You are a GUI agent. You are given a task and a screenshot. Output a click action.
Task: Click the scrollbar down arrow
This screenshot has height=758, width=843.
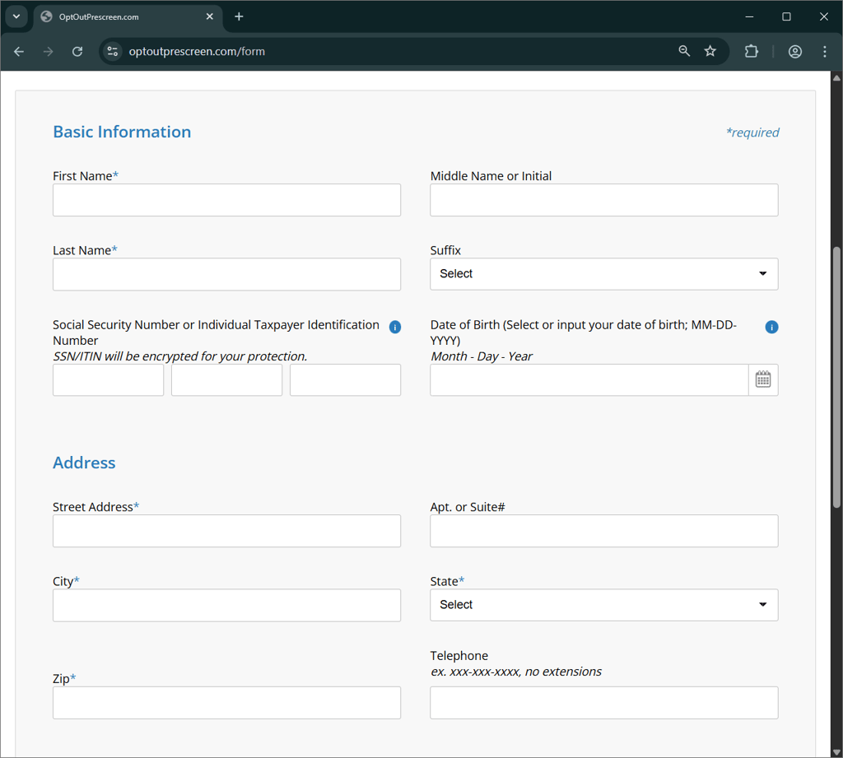[x=836, y=752]
